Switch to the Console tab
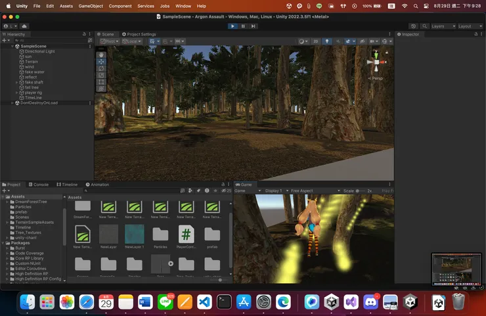This screenshot has width=486, height=316. click(37, 185)
